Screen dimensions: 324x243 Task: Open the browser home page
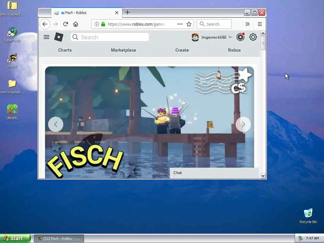pyautogui.click(x=76, y=24)
